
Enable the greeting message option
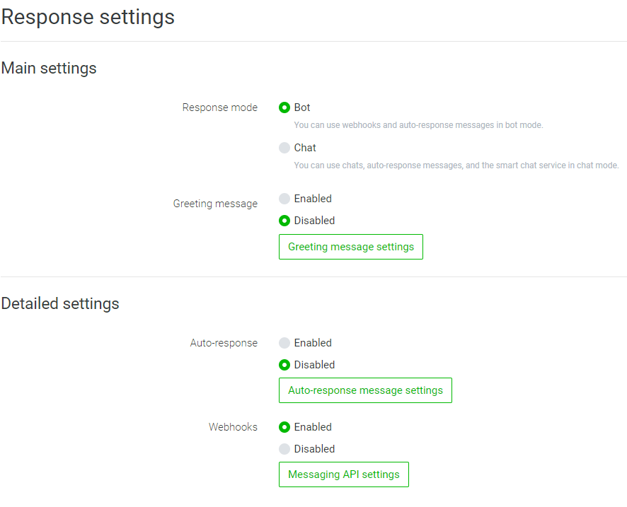(284, 199)
